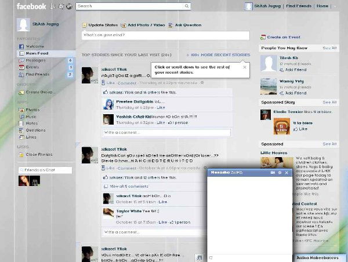Click View all 5 comments
The width and height of the screenshot is (348, 262).
click(129, 187)
